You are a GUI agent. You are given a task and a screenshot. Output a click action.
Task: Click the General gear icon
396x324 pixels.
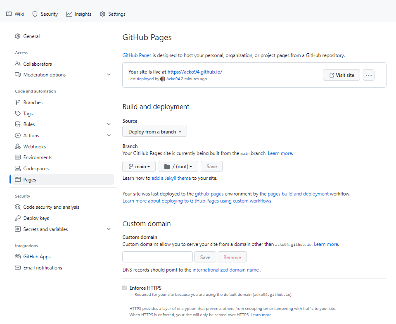click(x=18, y=36)
